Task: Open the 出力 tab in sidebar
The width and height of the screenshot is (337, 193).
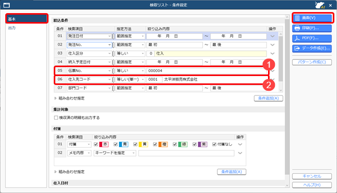Action: [x=12, y=28]
